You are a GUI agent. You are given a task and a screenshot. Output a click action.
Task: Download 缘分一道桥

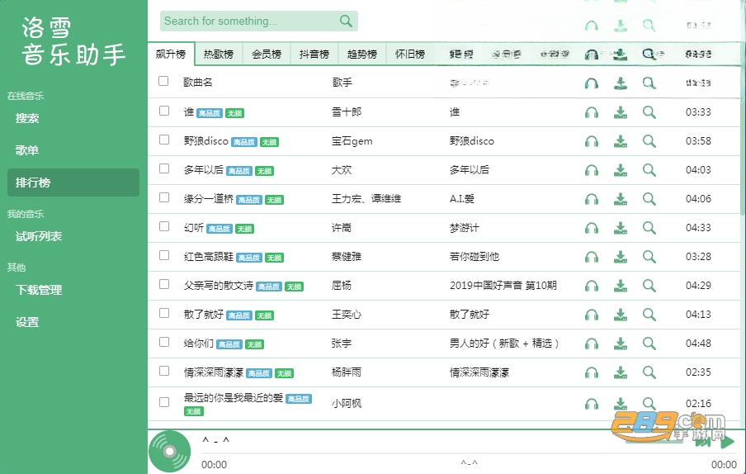click(x=621, y=199)
